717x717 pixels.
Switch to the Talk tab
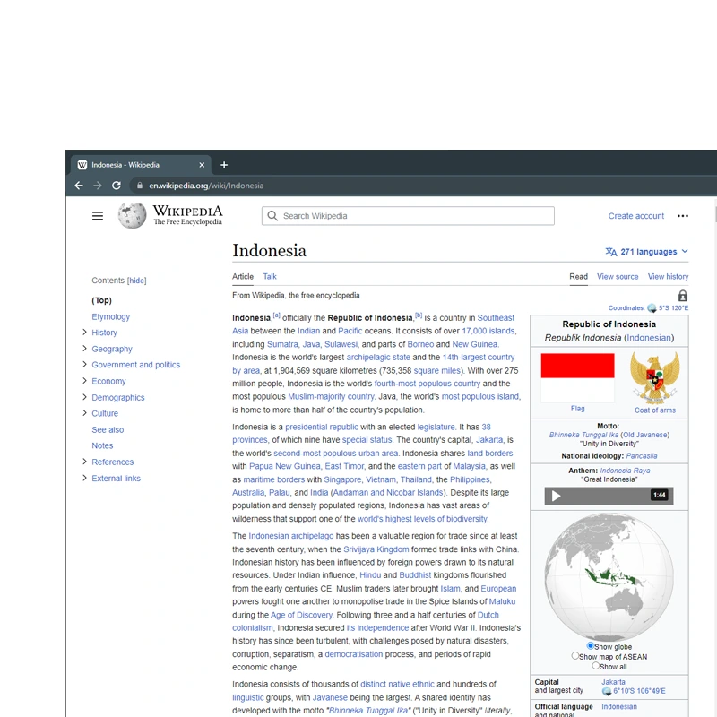pyautogui.click(x=270, y=276)
